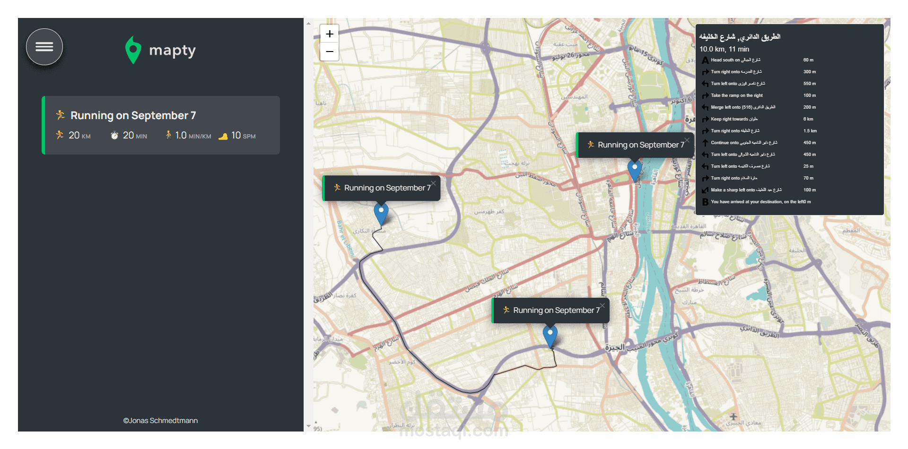Viewport: 908px width, 449px height.
Task: Select the westernmost blue map marker
Action: [x=381, y=213]
